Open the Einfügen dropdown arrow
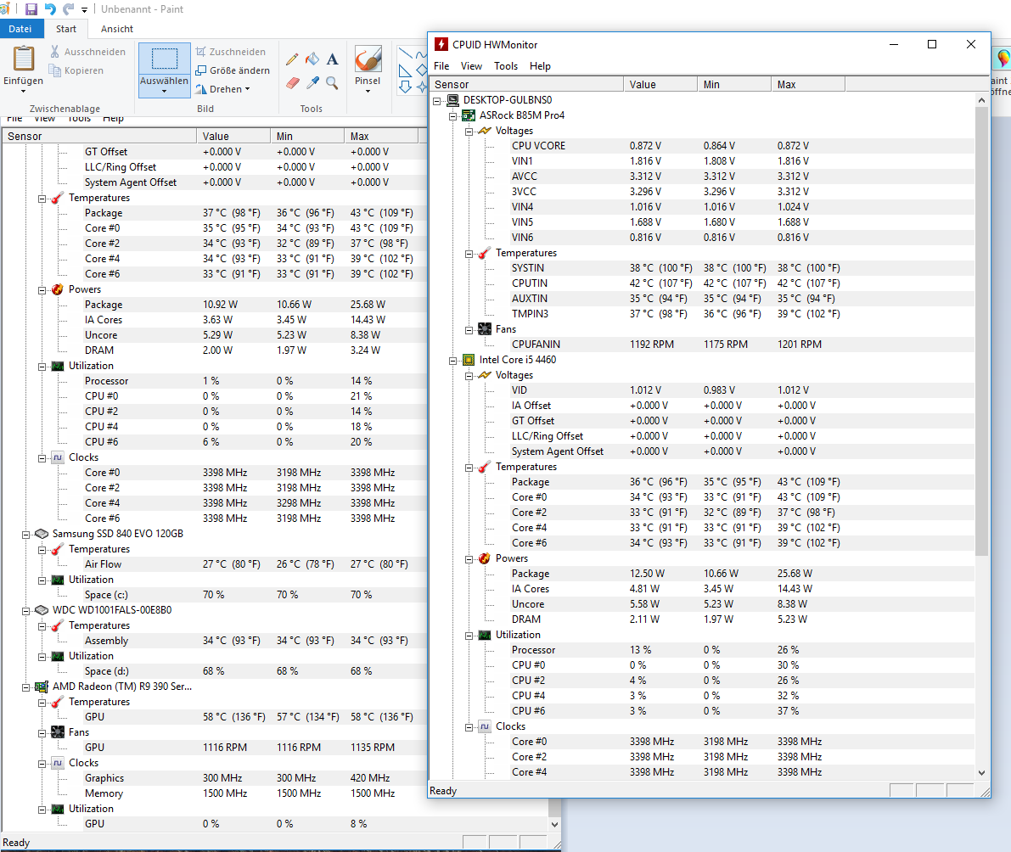This screenshot has height=852, width=1011. pyautogui.click(x=23, y=91)
